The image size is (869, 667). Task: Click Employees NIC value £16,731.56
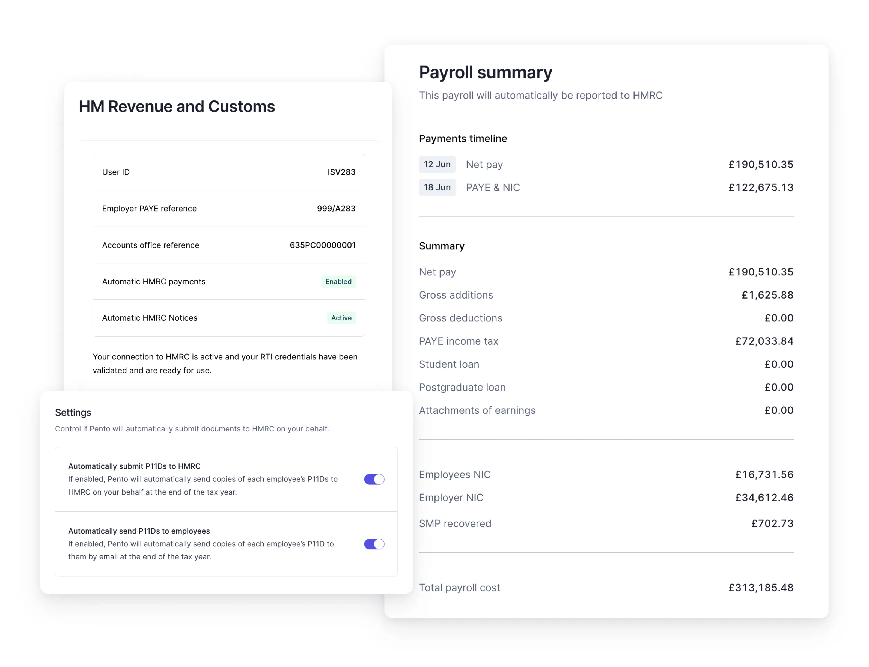pyautogui.click(x=764, y=474)
